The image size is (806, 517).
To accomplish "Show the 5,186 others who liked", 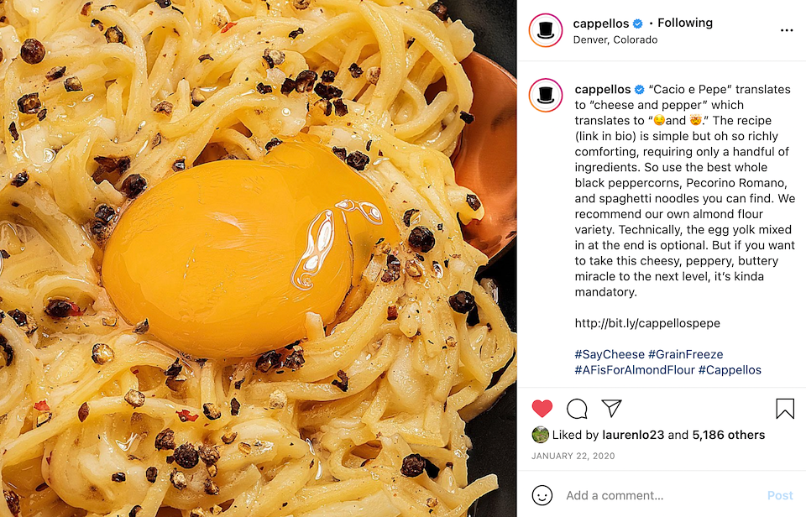I will click(729, 435).
